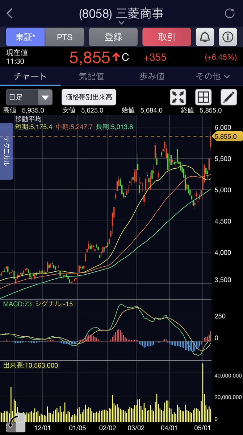243x435 pixels.
Task: Select 東証 market toggle
Action: tap(25, 37)
